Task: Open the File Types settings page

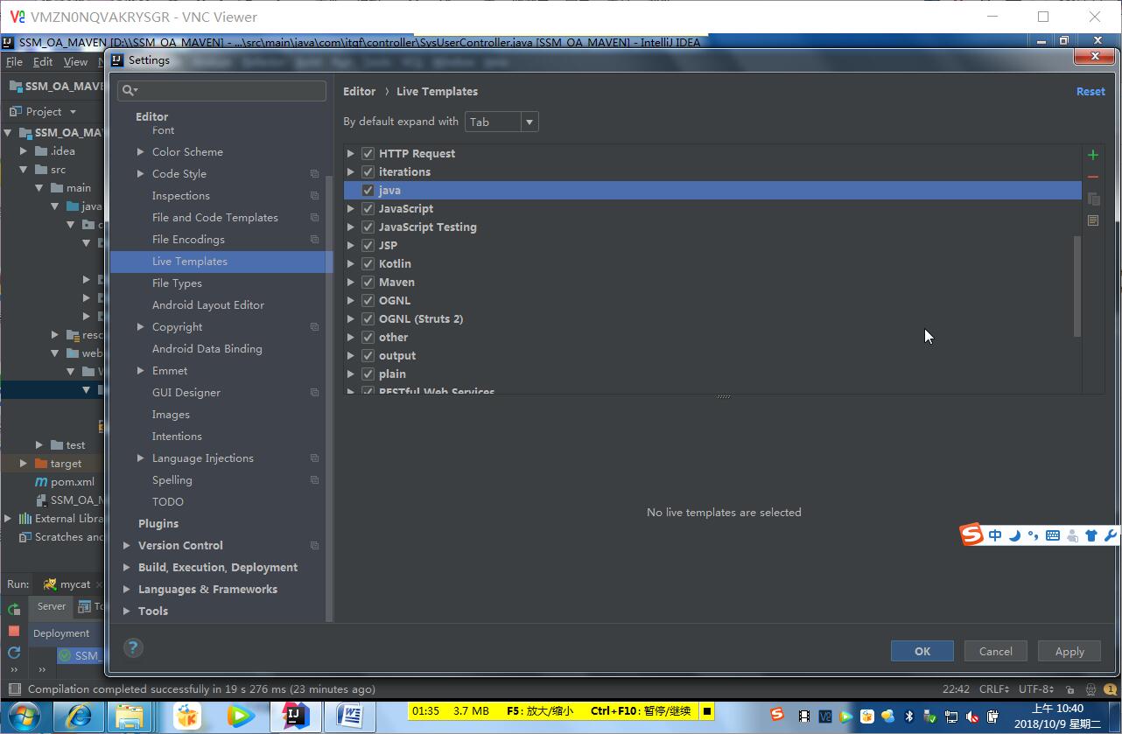Action: [x=177, y=283]
